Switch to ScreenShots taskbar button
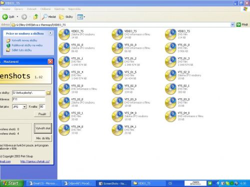The image size is (250, 187). click(x=113, y=184)
